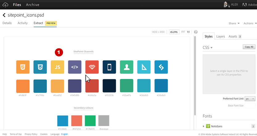
Task: Open the Privacy Policy link
Action: pyautogui.click(x=31, y=134)
